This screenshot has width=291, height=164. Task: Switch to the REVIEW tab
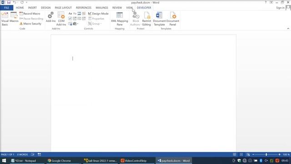pos(117,8)
